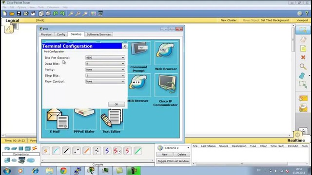Click the Copy toolbar icon
Viewport: 312px width, 175px height.
click(x=41, y=14)
